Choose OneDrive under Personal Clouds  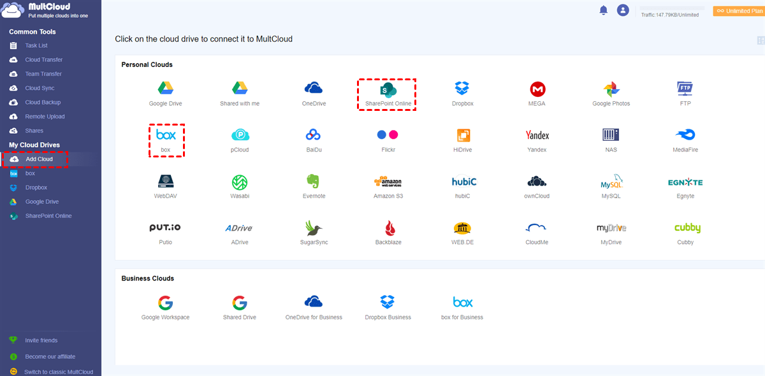point(314,94)
